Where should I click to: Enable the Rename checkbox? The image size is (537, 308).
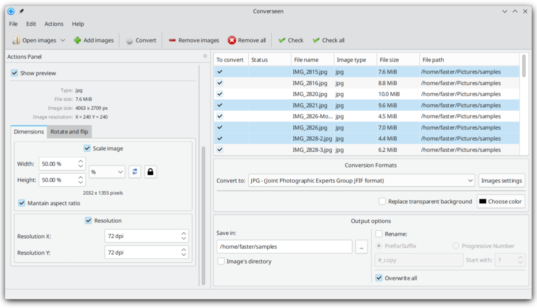(x=379, y=234)
